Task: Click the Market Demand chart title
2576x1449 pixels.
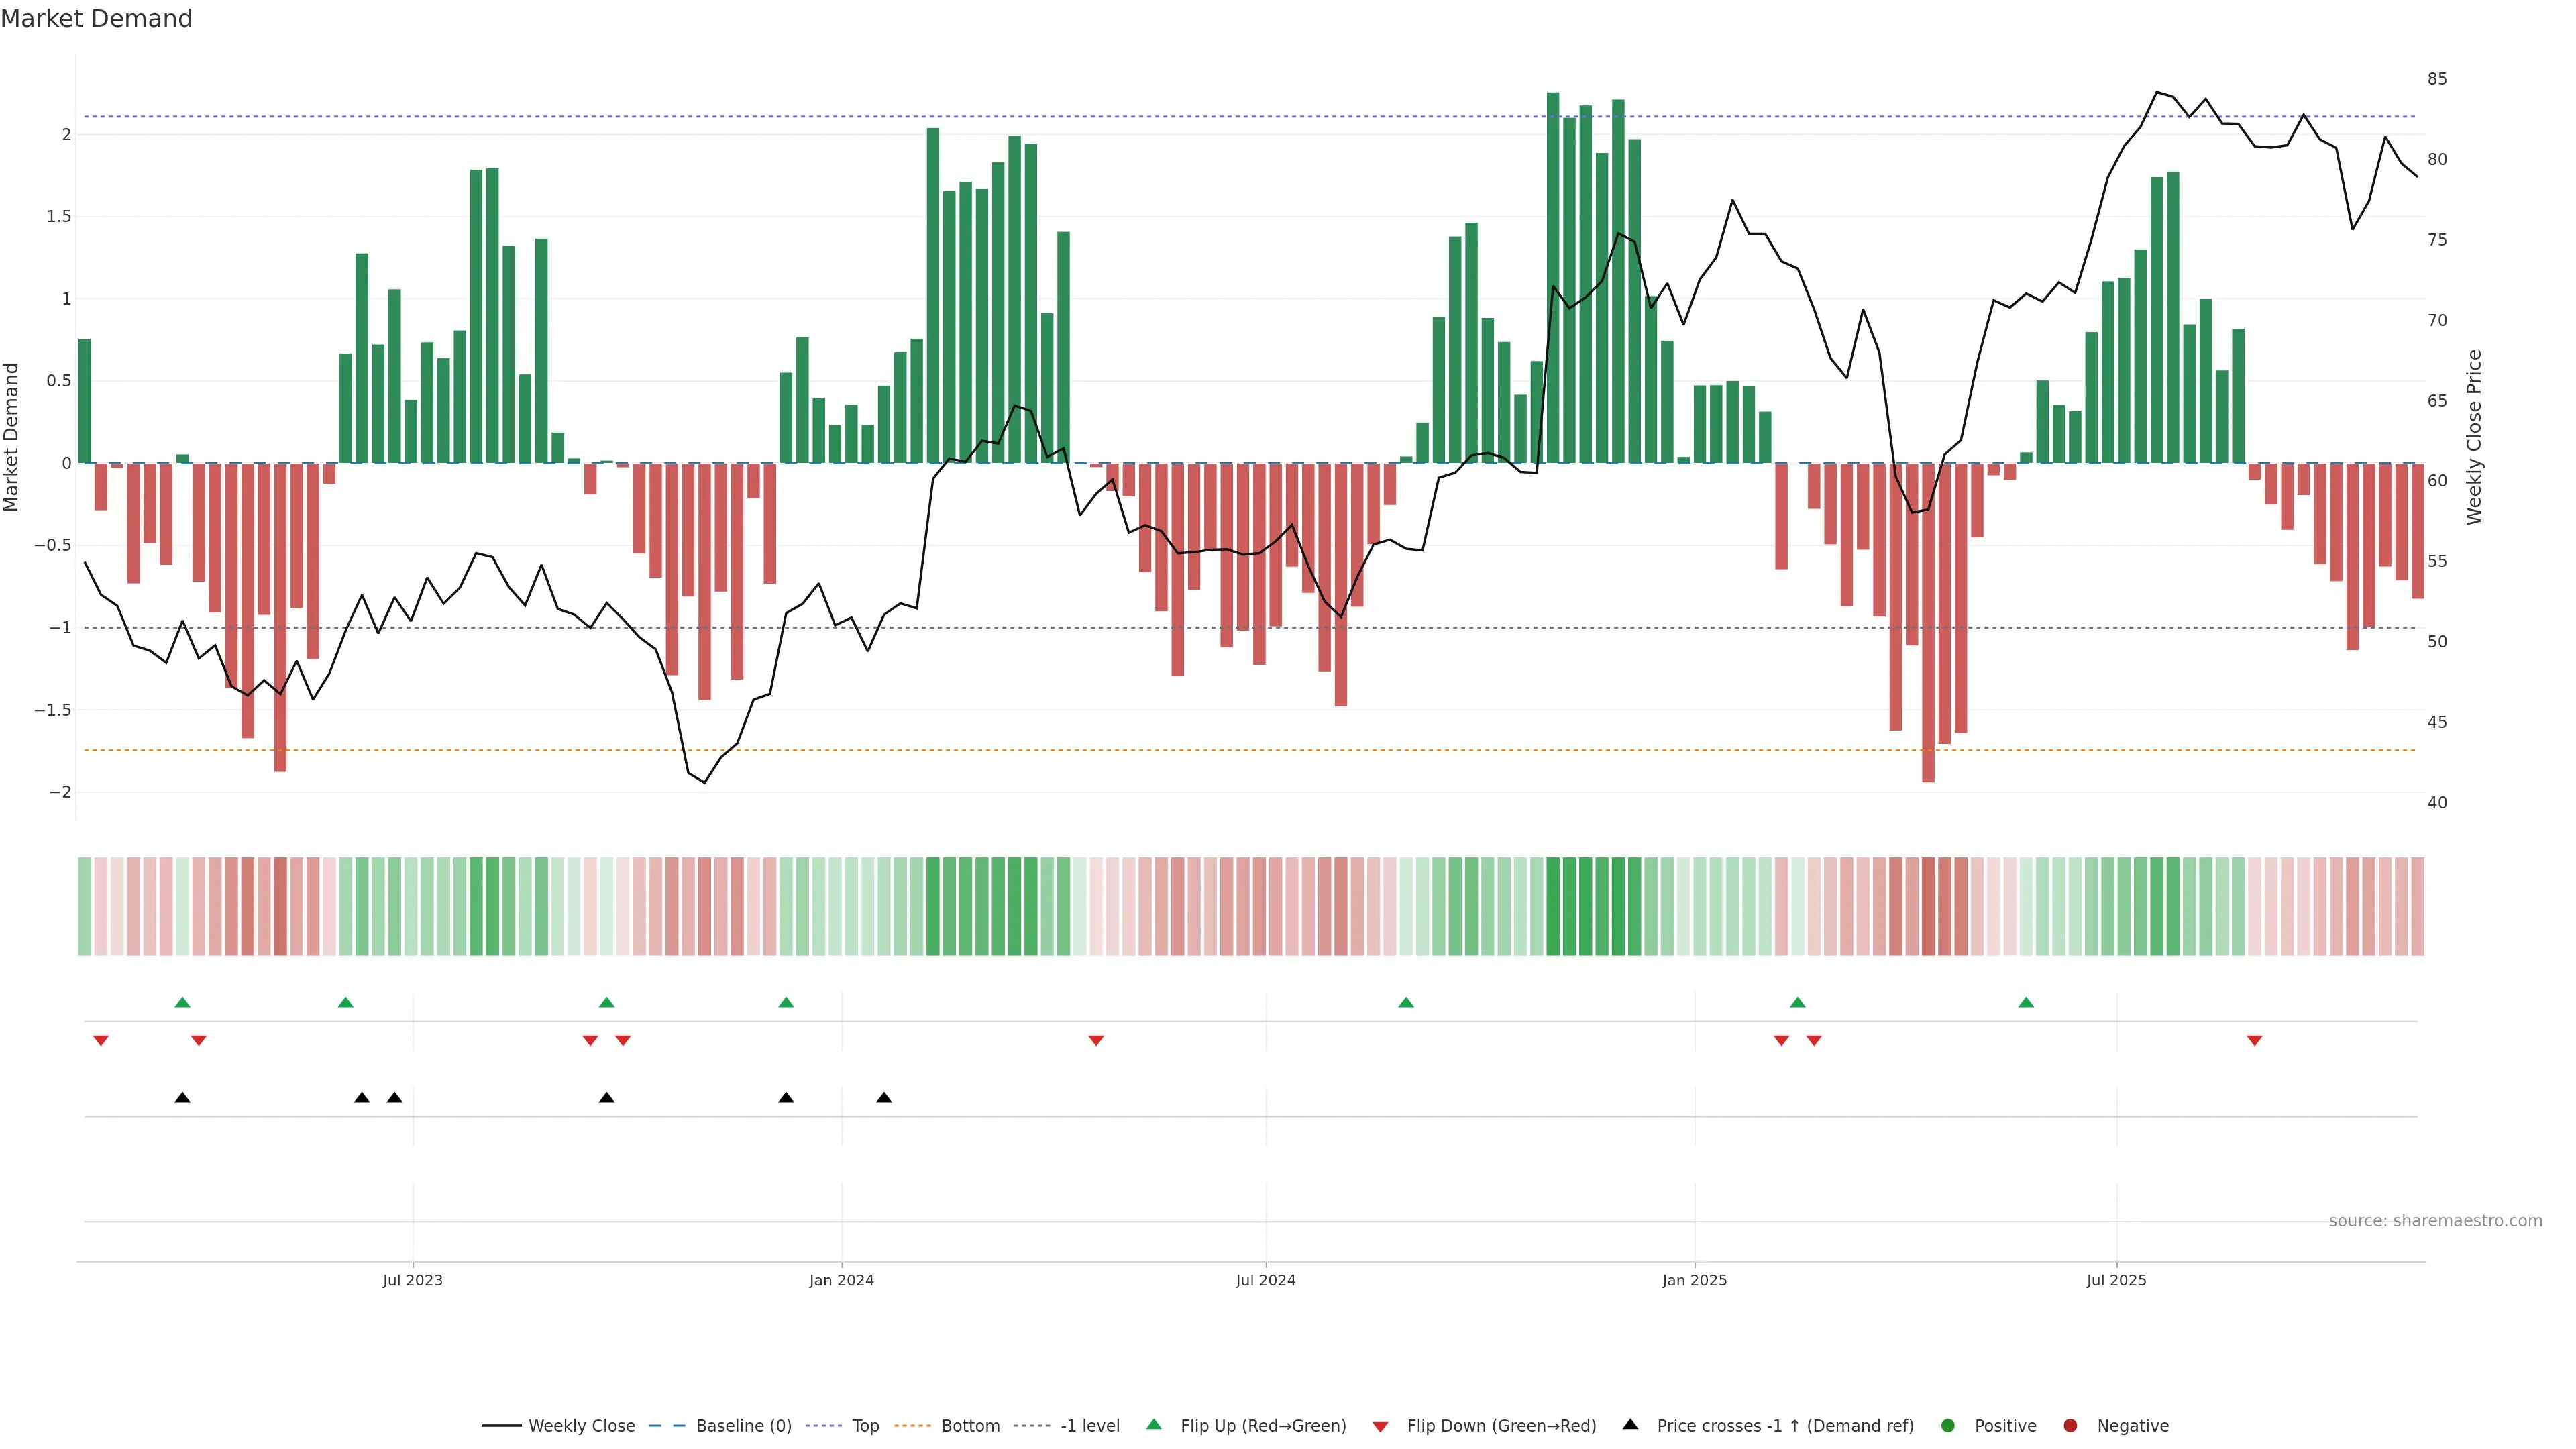Action: [x=96, y=19]
